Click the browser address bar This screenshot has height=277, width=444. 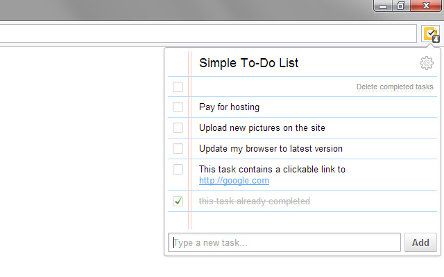(208, 34)
